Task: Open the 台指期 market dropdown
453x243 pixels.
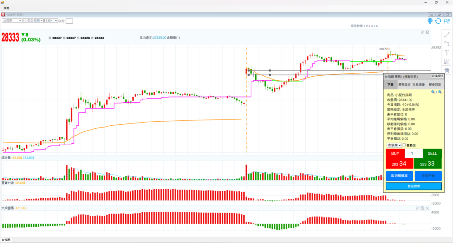Action: (x=12, y=20)
